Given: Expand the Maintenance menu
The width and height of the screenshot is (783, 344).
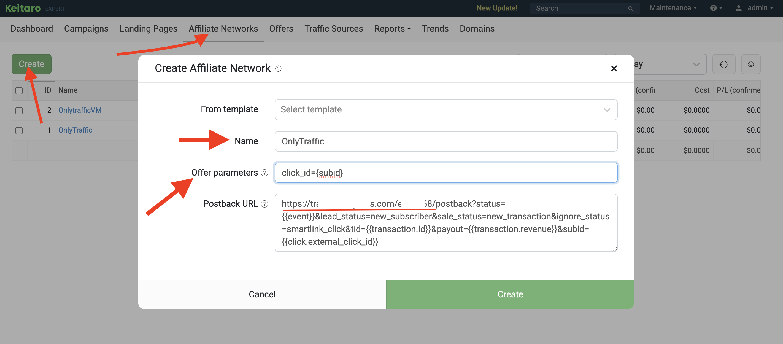Looking at the screenshot, I should [673, 8].
